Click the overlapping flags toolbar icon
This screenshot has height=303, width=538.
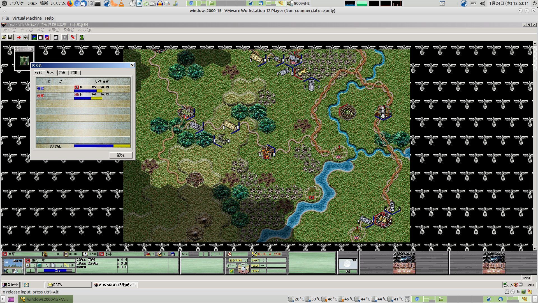click(47, 37)
